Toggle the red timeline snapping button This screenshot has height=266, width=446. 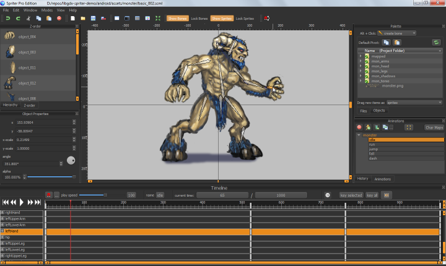[x=49, y=195]
